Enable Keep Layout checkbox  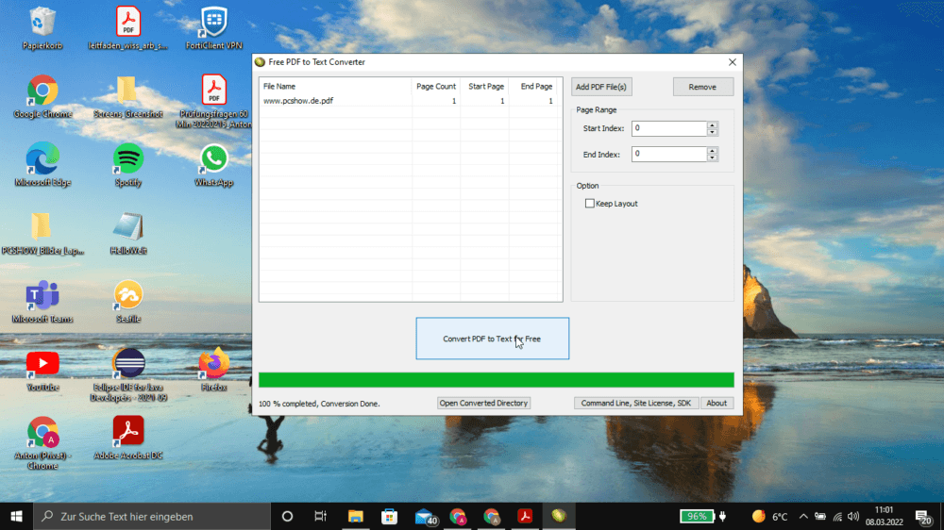pos(589,204)
